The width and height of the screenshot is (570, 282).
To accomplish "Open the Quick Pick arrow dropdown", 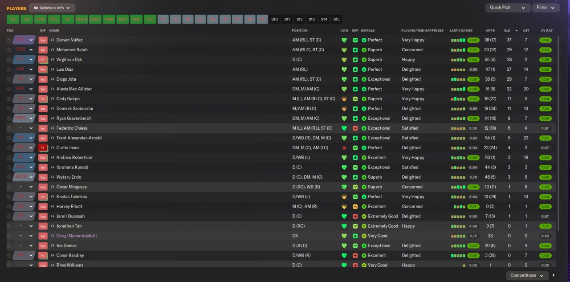I will pyautogui.click(x=523, y=8).
